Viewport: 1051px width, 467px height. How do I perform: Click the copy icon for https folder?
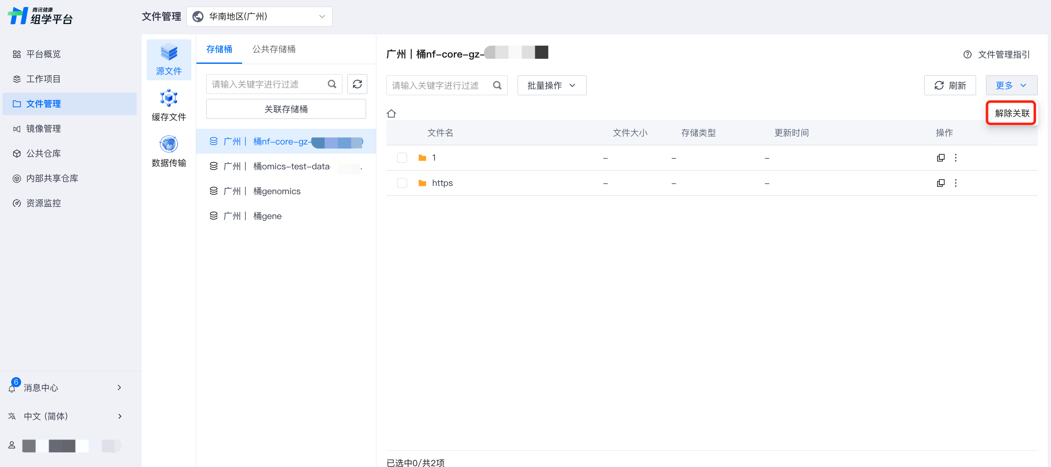coord(940,183)
